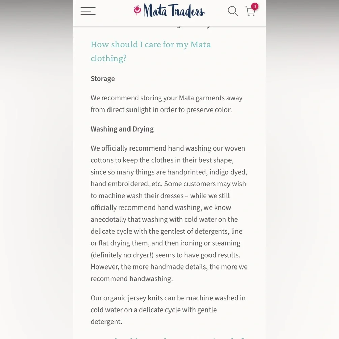The height and width of the screenshot is (339, 339).
Task: Click the organic jersey knits paragraph
Action: 168,310
